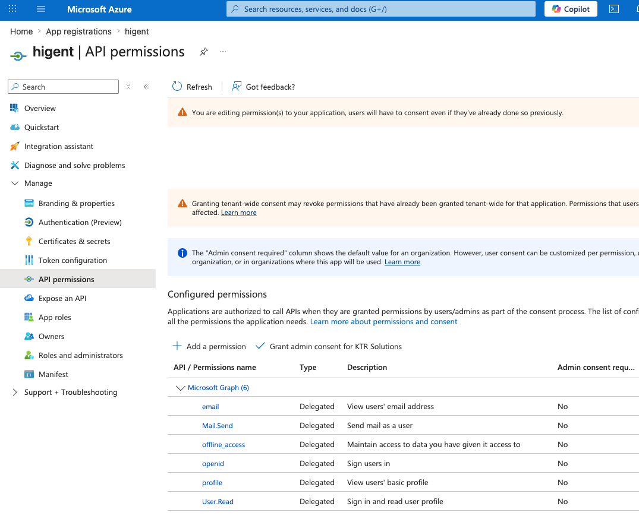Image resolution: width=639 pixels, height=519 pixels.
Task: Open Branding & properties
Action: coord(77,203)
